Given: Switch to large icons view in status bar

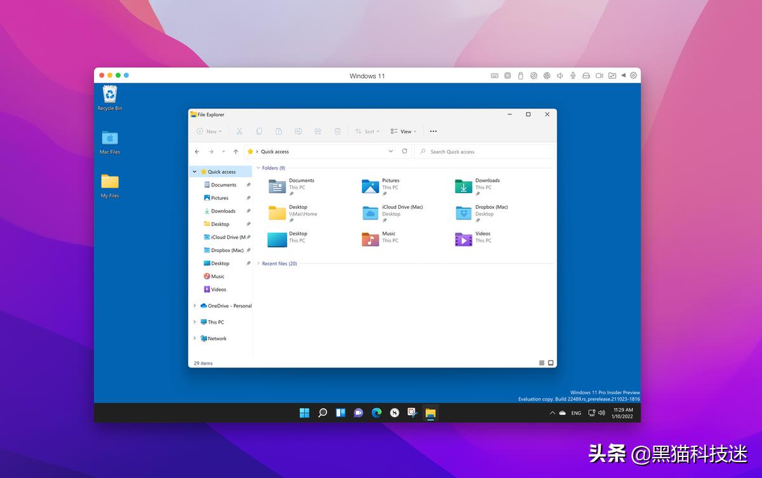Looking at the screenshot, I should point(550,362).
